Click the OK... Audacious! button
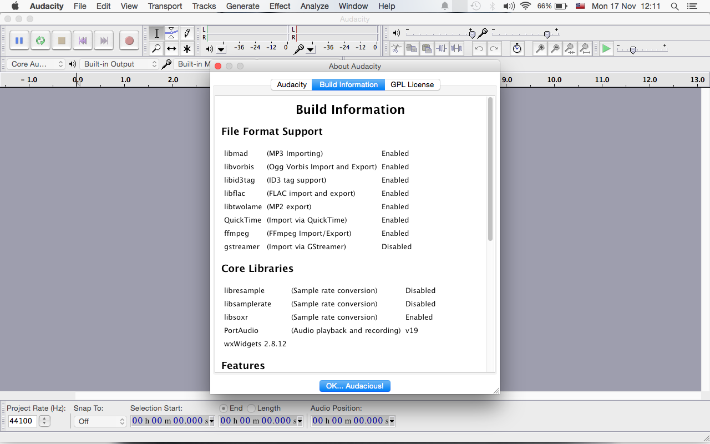This screenshot has width=710, height=444. point(355,386)
